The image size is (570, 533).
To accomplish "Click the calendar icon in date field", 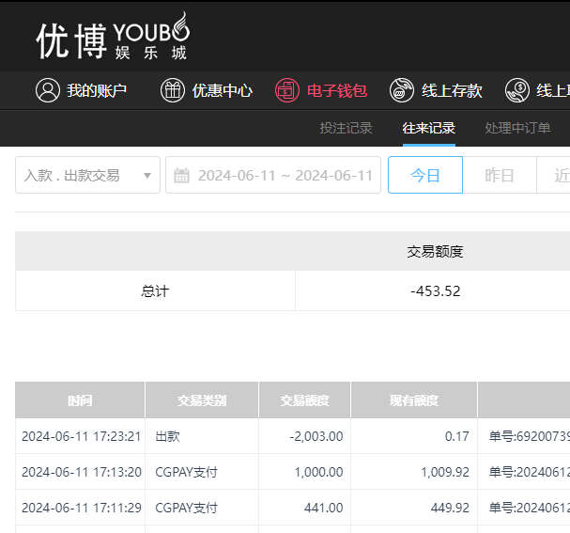I will (x=182, y=176).
